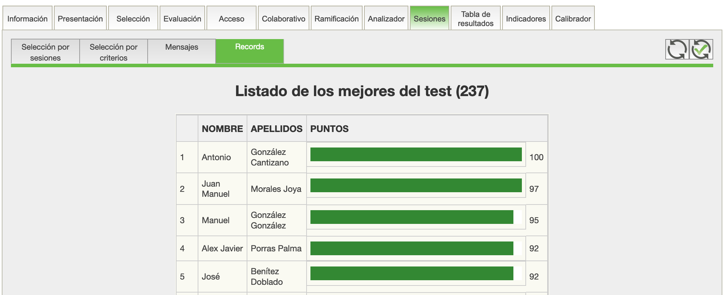Viewport: 728px width, 295px height.
Task: Click the PUNTOS column header
Action: click(329, 129)
